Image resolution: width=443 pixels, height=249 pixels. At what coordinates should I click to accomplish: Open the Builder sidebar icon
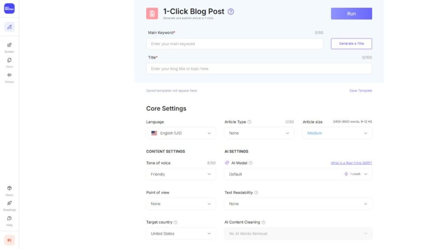point(9,45)
